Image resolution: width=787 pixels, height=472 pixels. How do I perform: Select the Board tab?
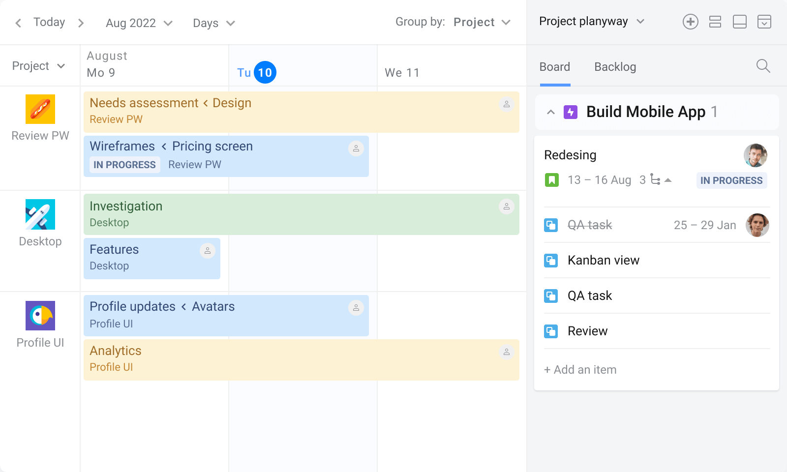point(554,66)
